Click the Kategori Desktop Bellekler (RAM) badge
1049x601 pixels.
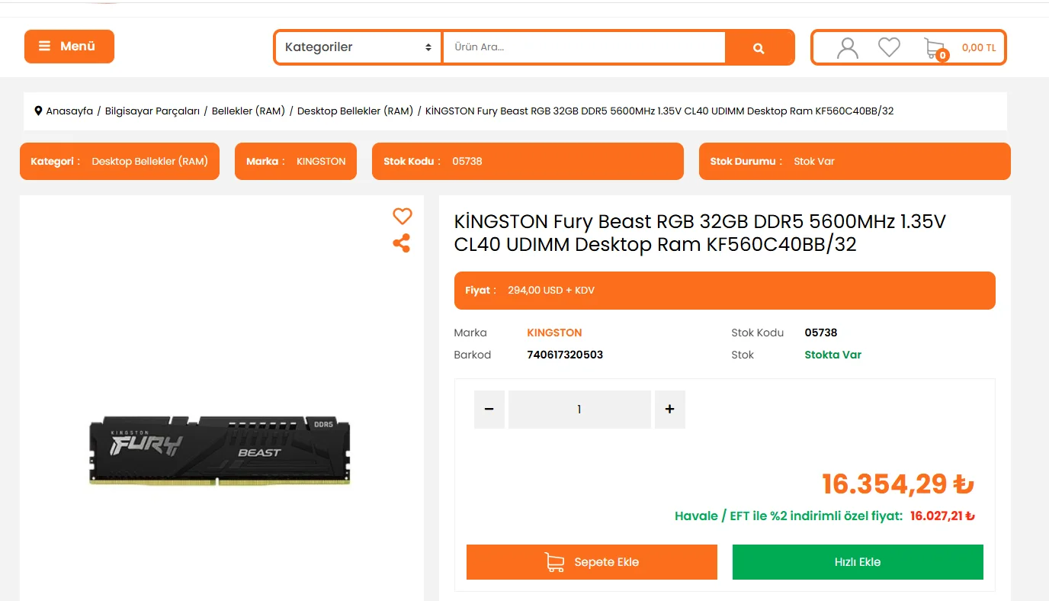[120, 162]
